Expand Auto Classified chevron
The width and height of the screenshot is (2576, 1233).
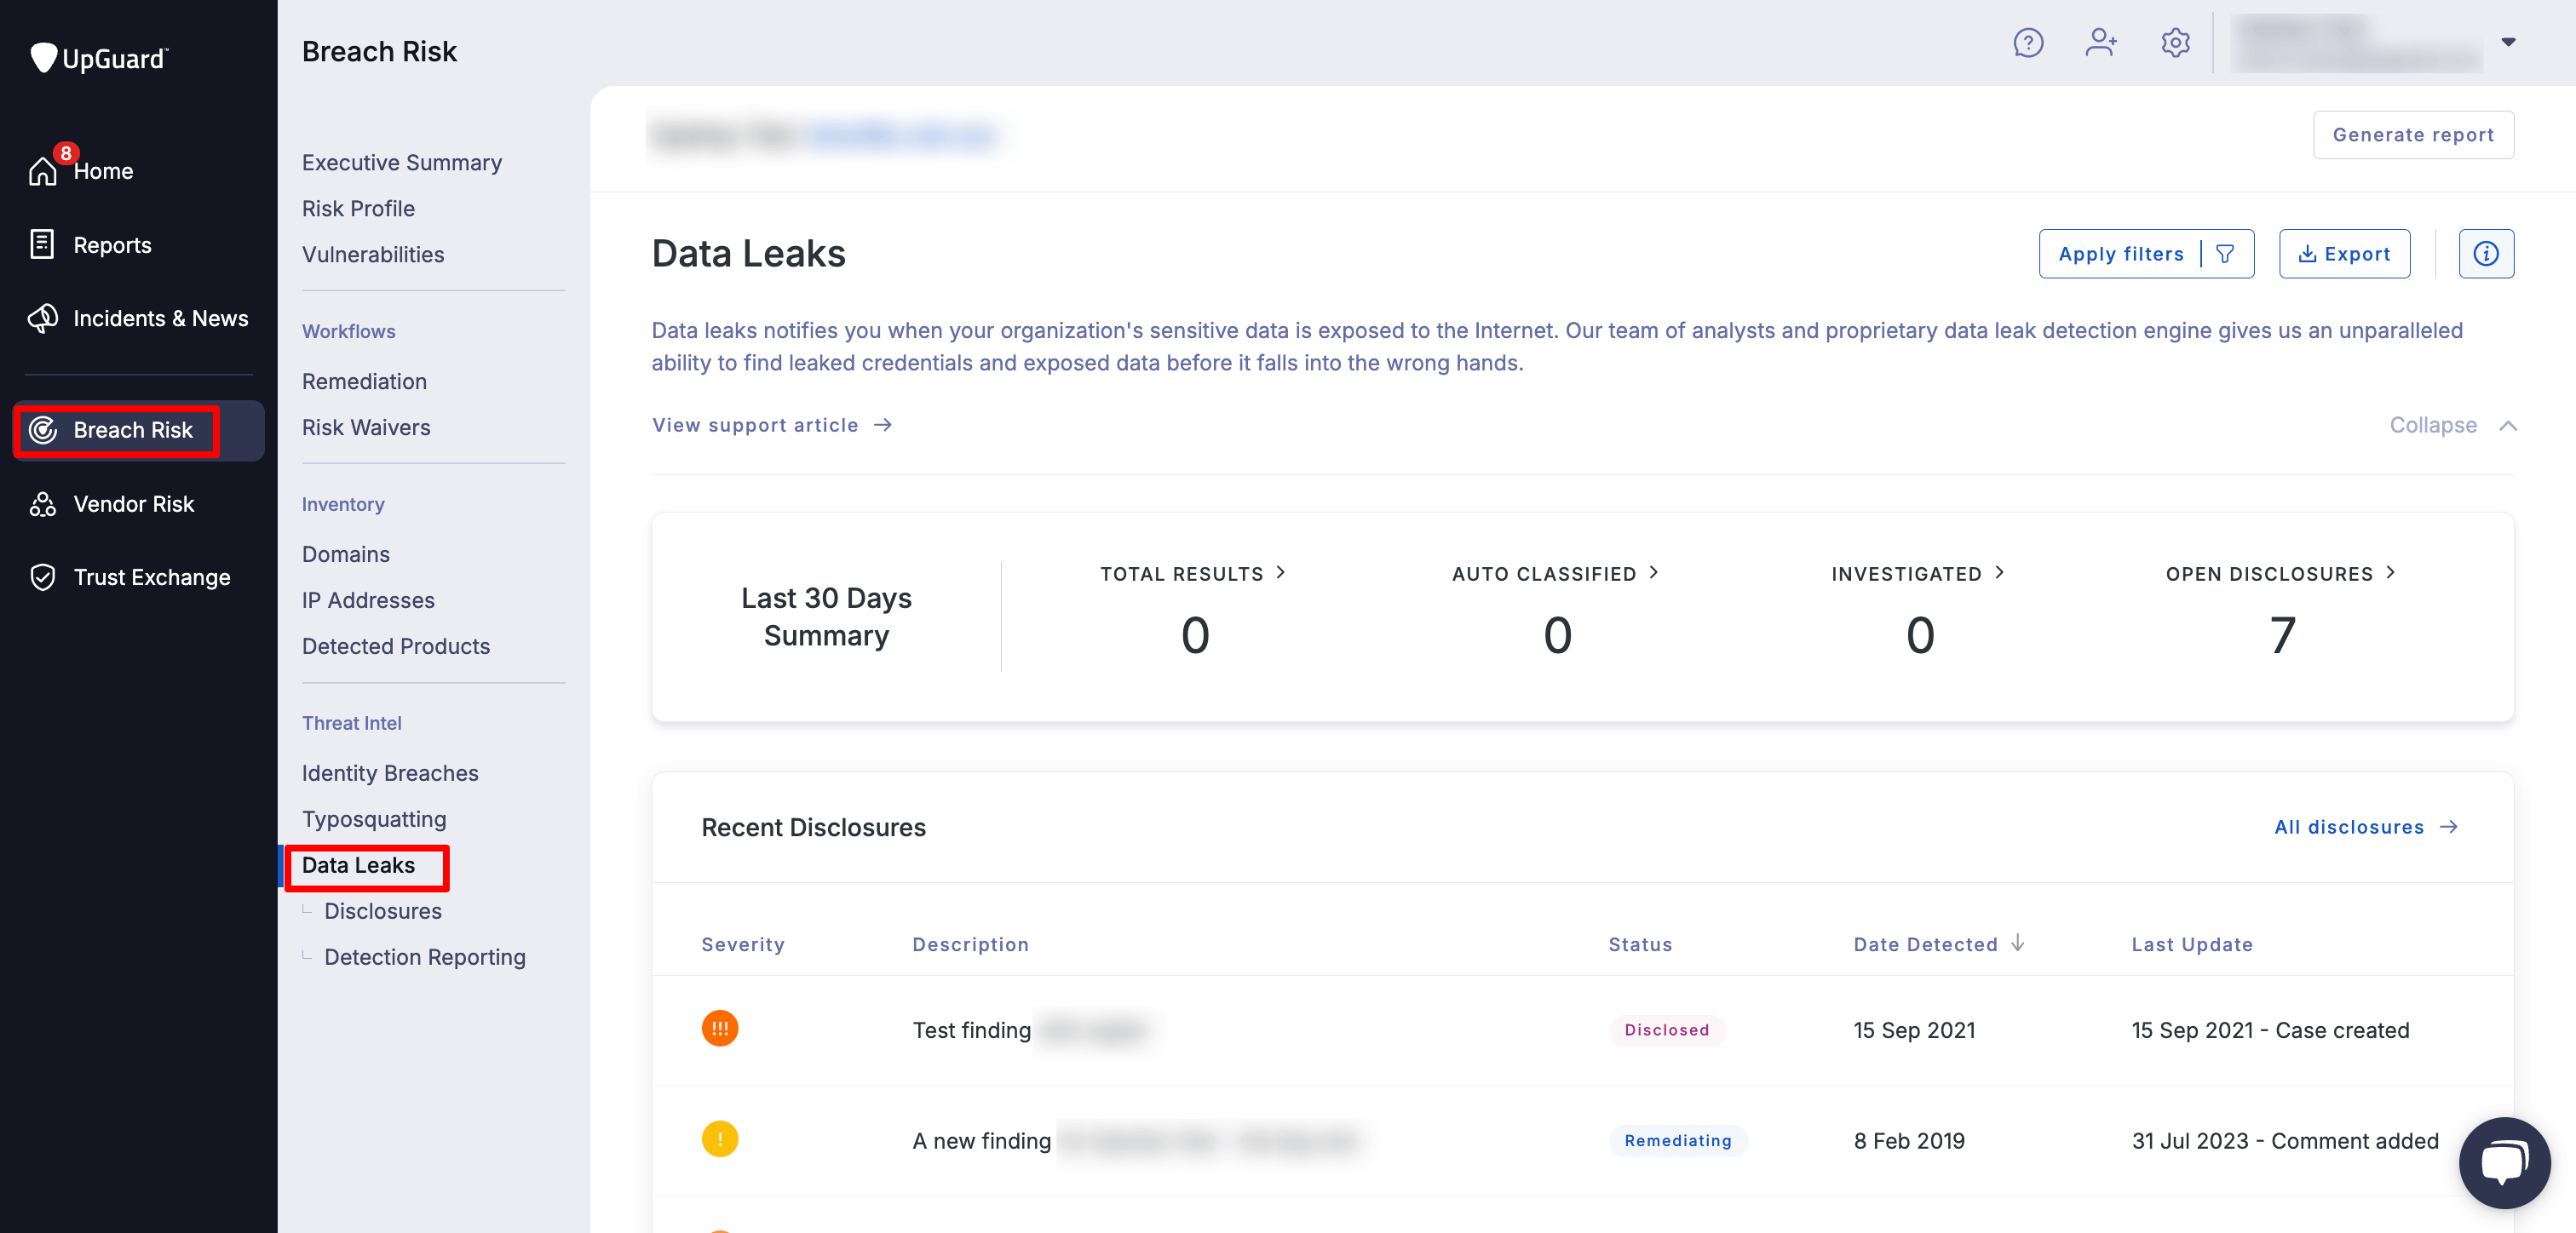1653,573
